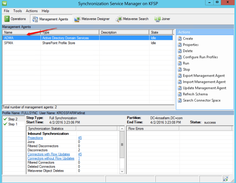236x183 pixels.
Task: Click the Configure Run Profiles icon
Action: (x=180, y=57)
